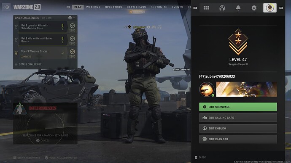The height and width of the screenshot is (163, 291).
Task: Click medal icon of Al-Safwa Quarry challenge
Action: (16, 40)
